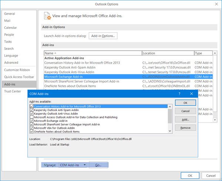Viewport: 222px width, 181px height.
Task: Switch to the Trust Center category
Action: point(13,91)
